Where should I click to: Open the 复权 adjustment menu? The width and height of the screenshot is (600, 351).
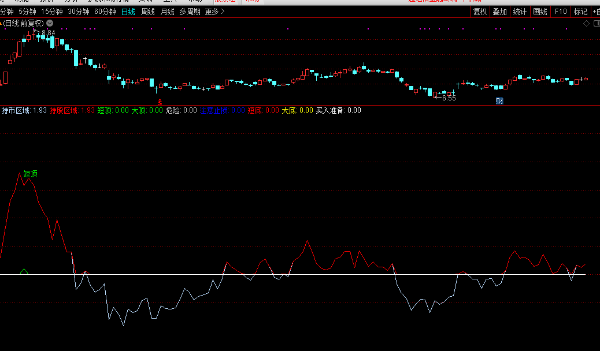[x=480, y=12]
